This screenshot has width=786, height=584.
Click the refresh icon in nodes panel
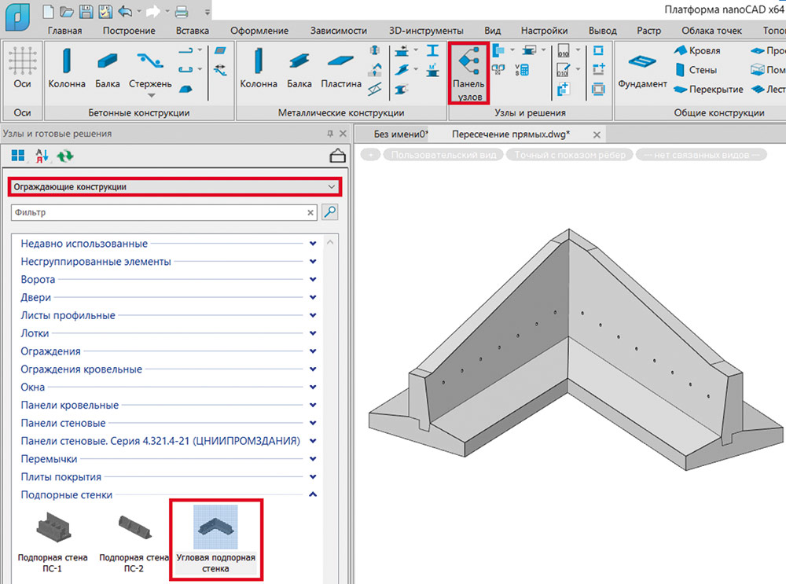(x=64, y=156)
